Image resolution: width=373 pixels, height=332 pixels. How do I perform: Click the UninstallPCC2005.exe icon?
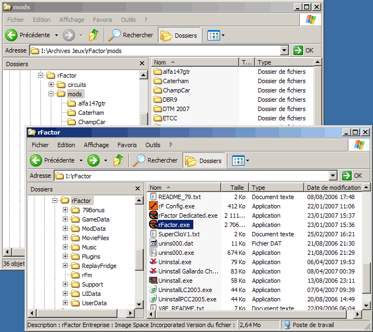153,299
